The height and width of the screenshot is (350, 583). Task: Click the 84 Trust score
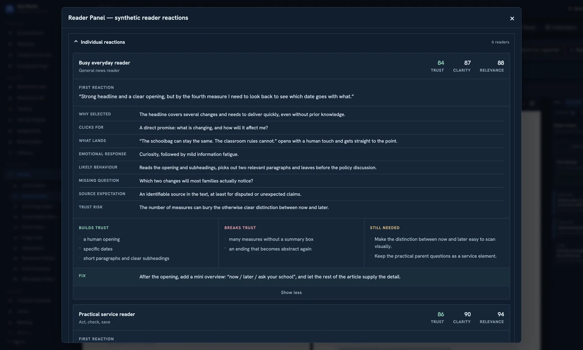(440, 63)
